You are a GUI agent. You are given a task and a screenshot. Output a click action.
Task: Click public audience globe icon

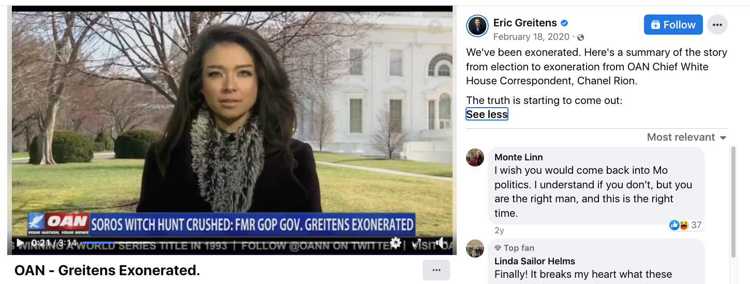580,37
